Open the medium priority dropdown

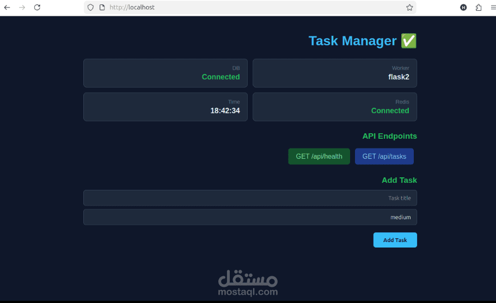(250, 217)
